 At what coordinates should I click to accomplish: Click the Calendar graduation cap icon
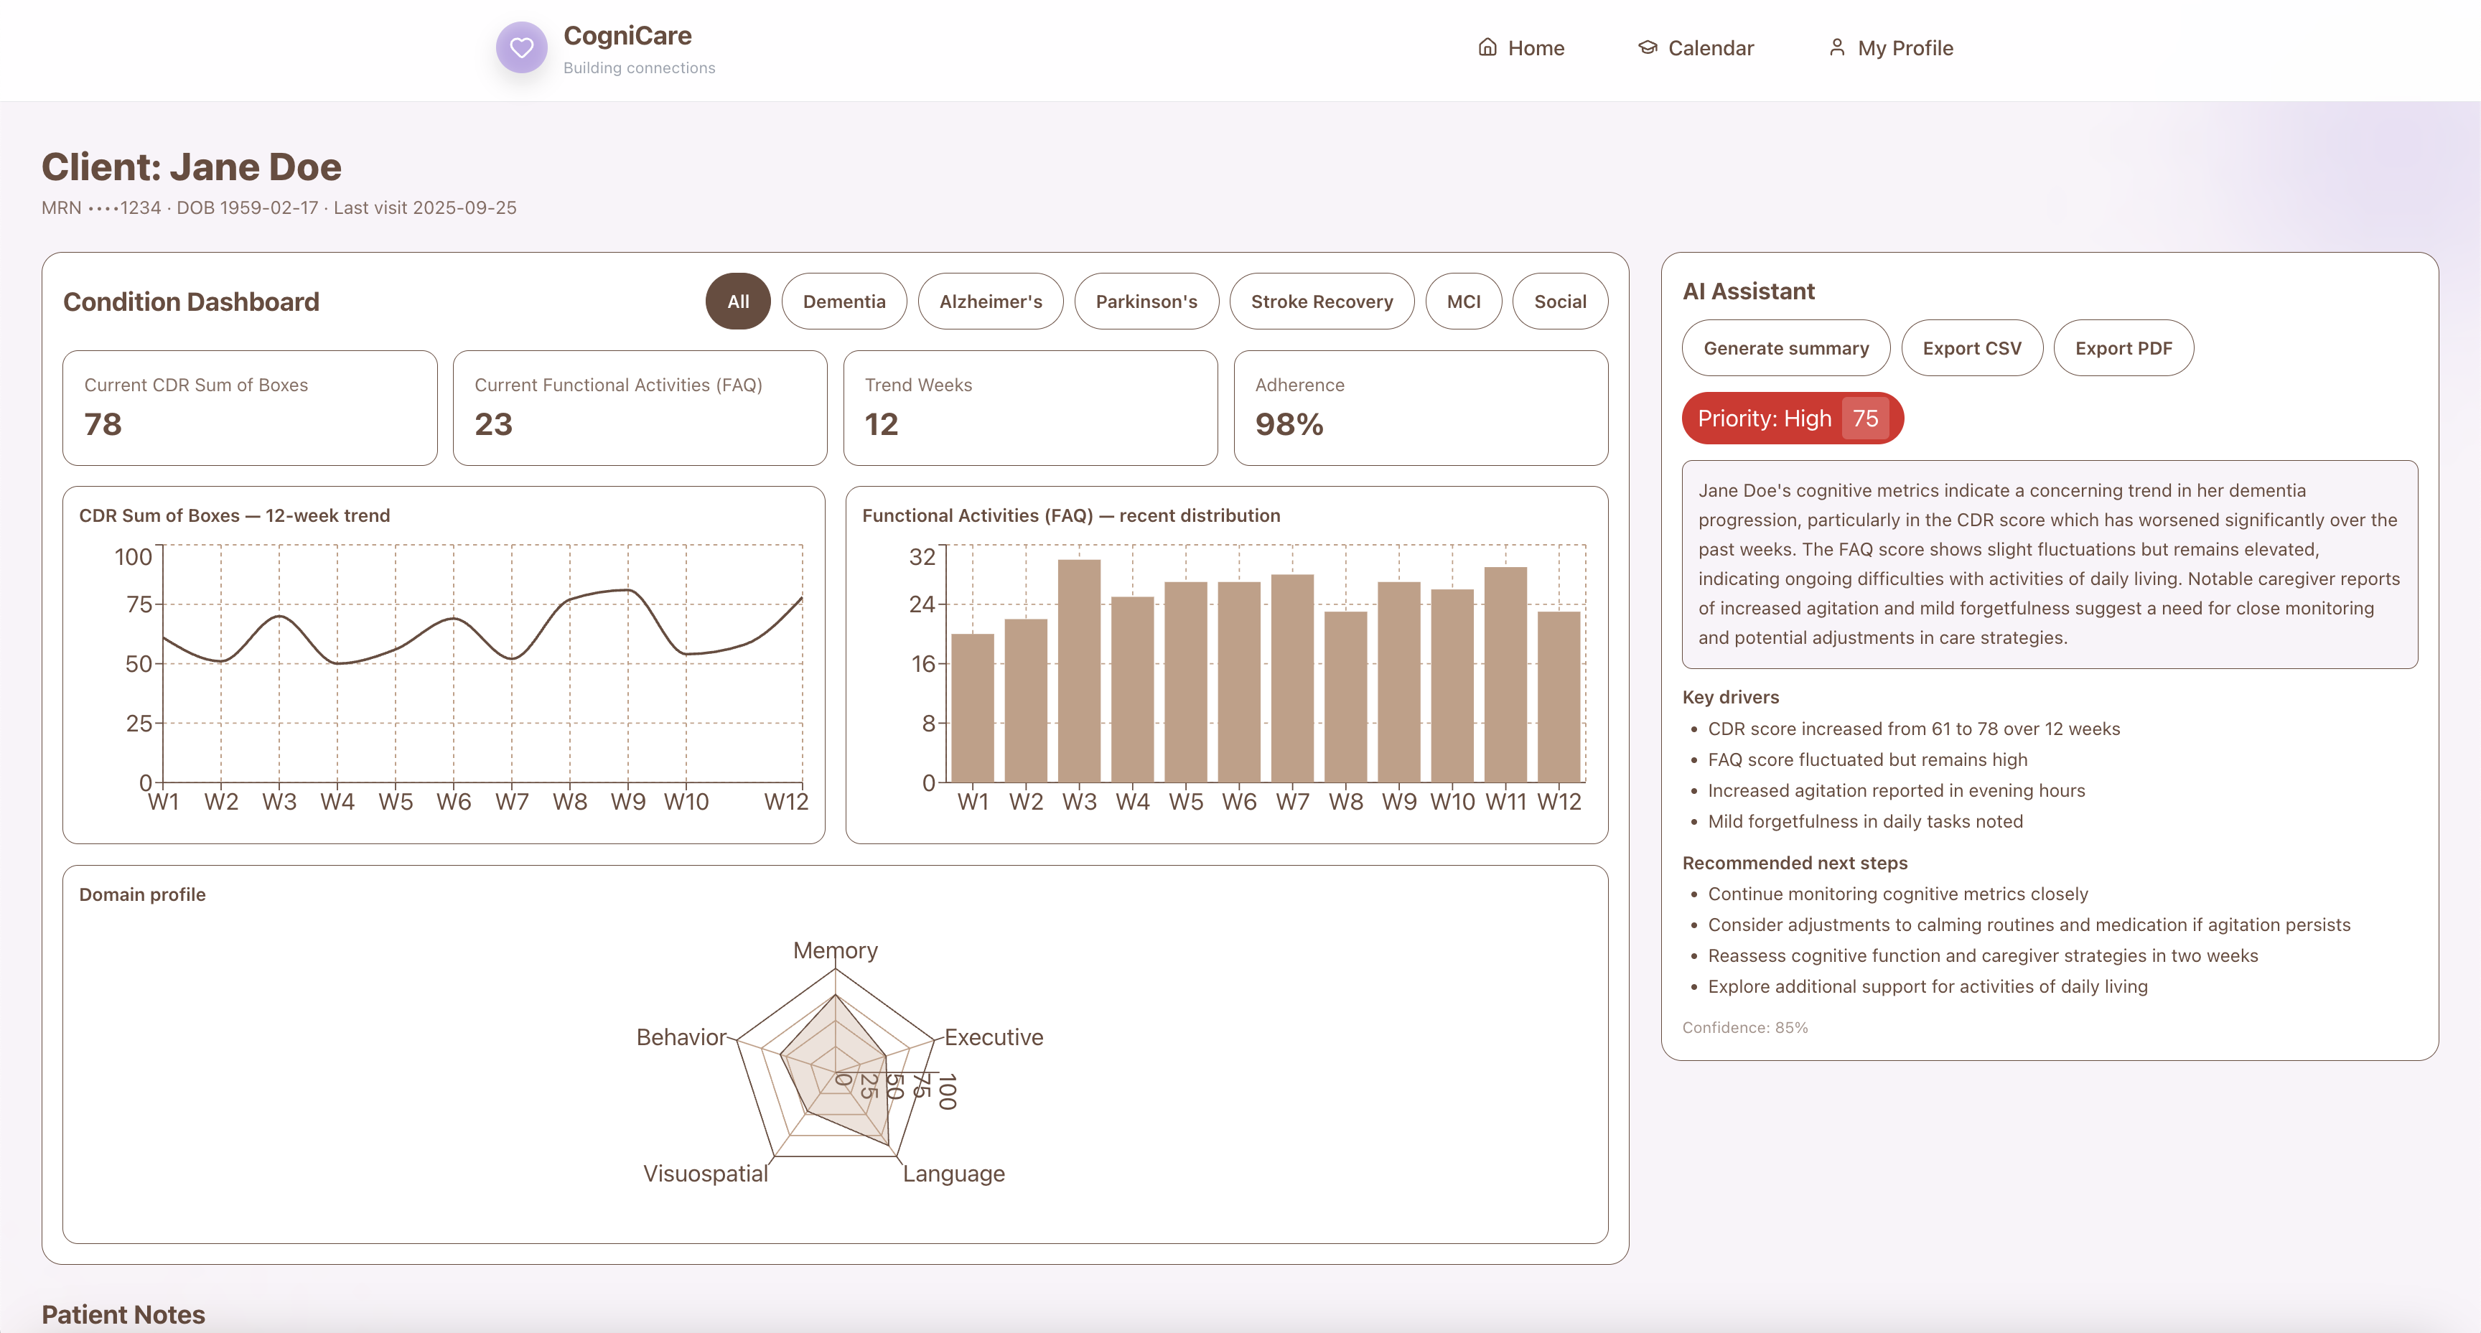pos(1647,47)
